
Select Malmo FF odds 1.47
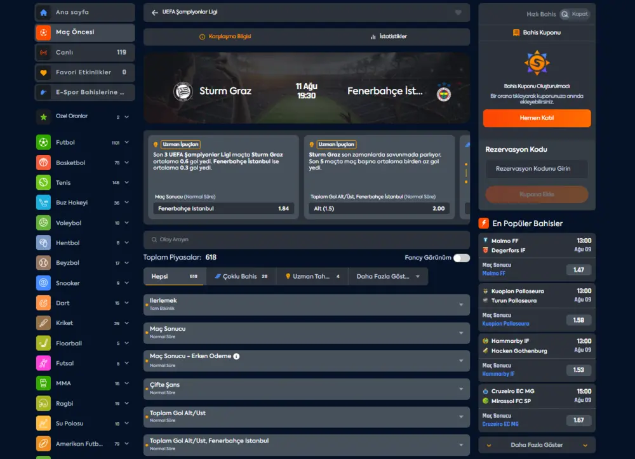coord(578,270)
